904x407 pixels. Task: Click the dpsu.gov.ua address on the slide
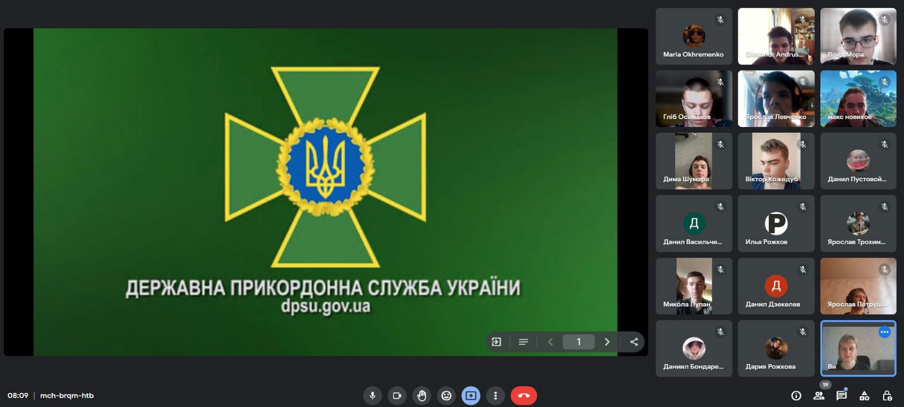(325, 306)
